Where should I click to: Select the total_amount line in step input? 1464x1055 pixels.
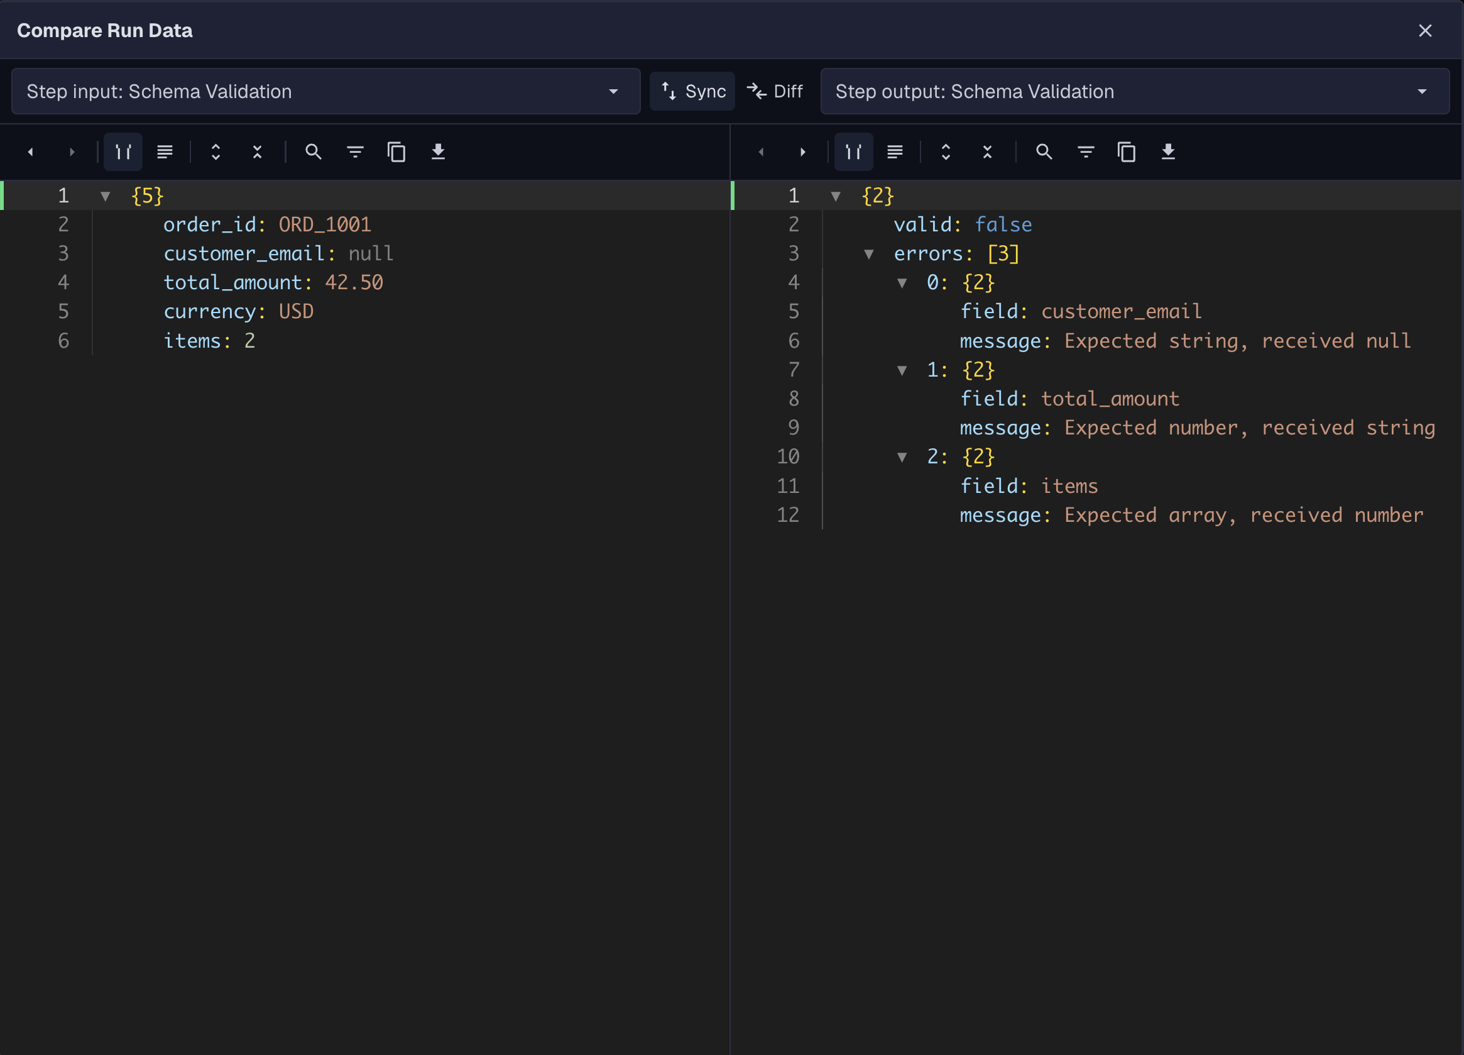click(273, 282)
